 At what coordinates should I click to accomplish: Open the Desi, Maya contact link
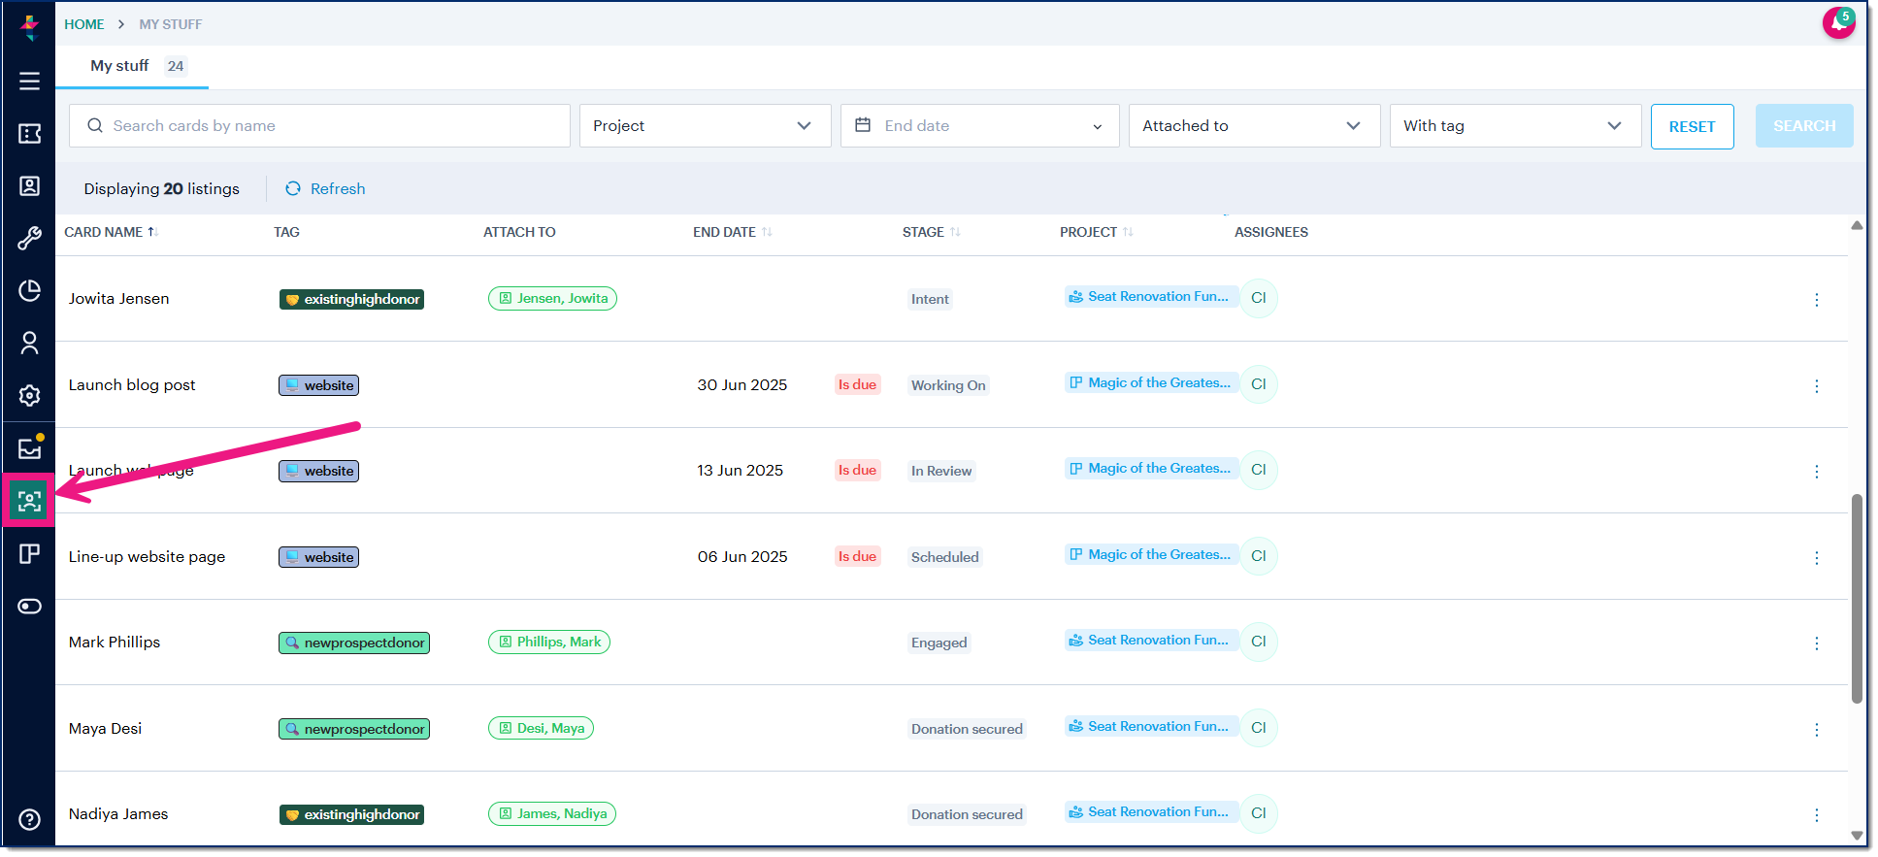pyautogui.click(x=541, y=728)
